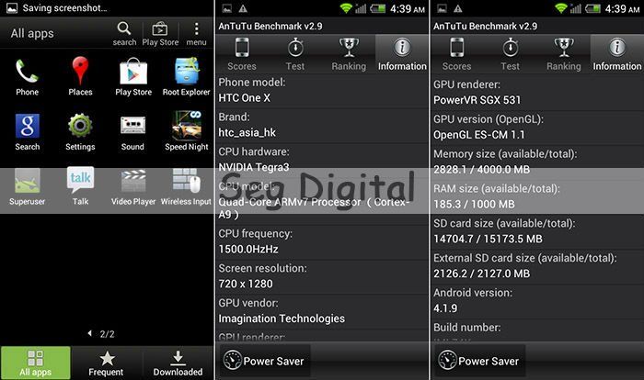Open Google Search app
Screen dimensions: 644x380
pyautogui.click(x=27, y=132)
